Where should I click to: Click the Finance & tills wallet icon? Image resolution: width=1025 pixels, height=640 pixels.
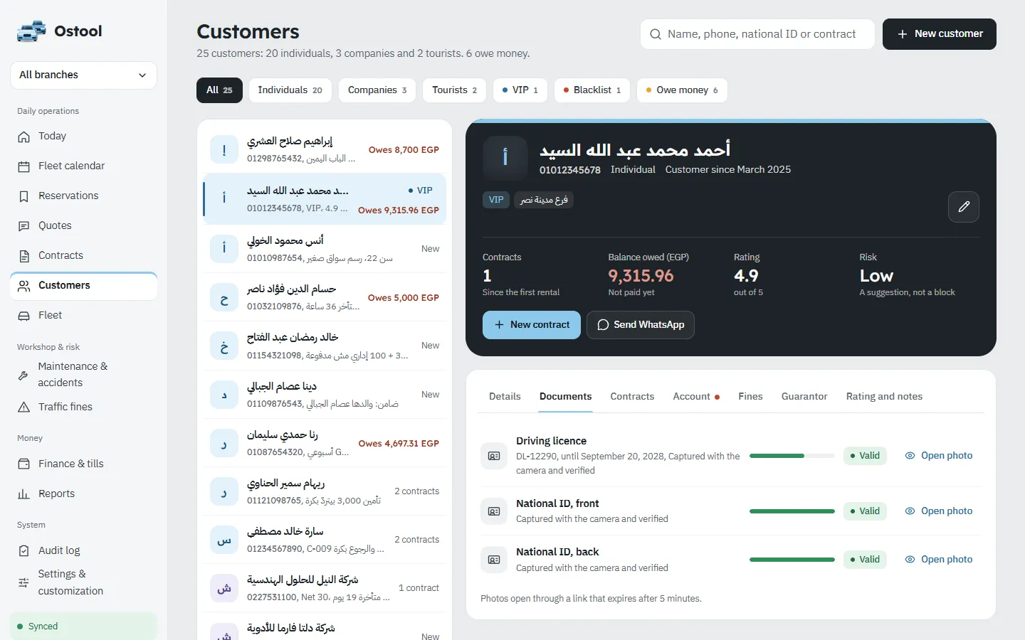click(24, 464)
